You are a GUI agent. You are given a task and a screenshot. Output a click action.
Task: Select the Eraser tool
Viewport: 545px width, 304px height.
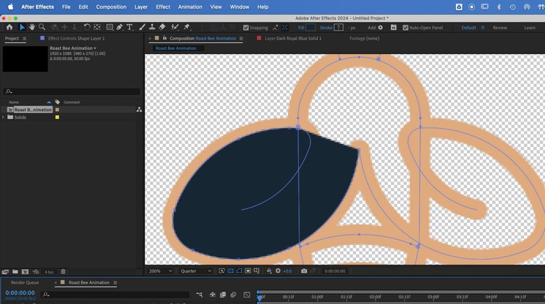pyautogui.click(x=162, y=27)
